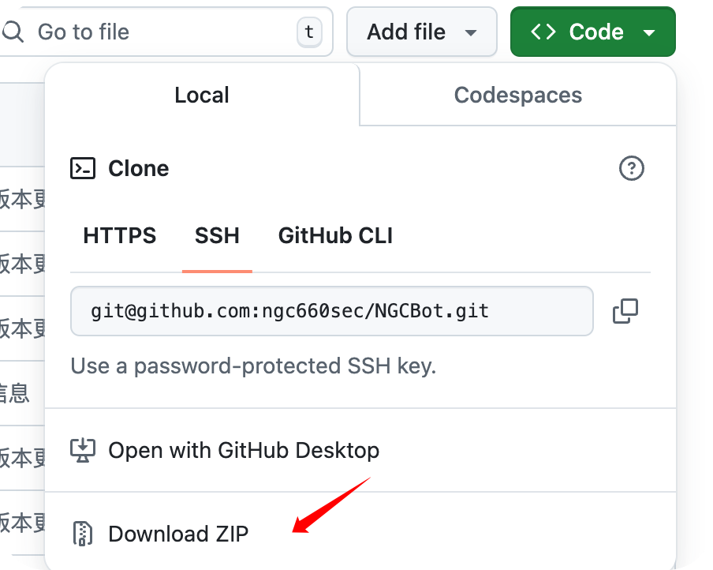Viewport: 713px width, 570px height.
Task: Select the SSH clone option
Action: tap(217, 236)
